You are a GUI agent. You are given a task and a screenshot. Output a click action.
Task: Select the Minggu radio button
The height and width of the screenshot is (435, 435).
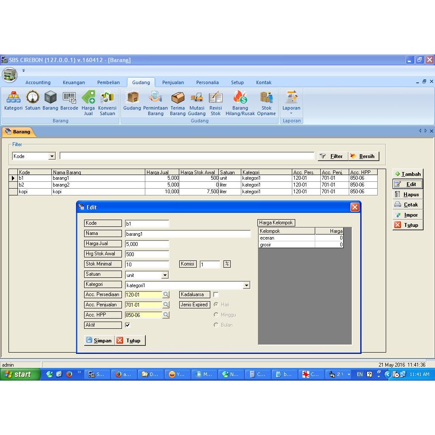coord(216,314)
